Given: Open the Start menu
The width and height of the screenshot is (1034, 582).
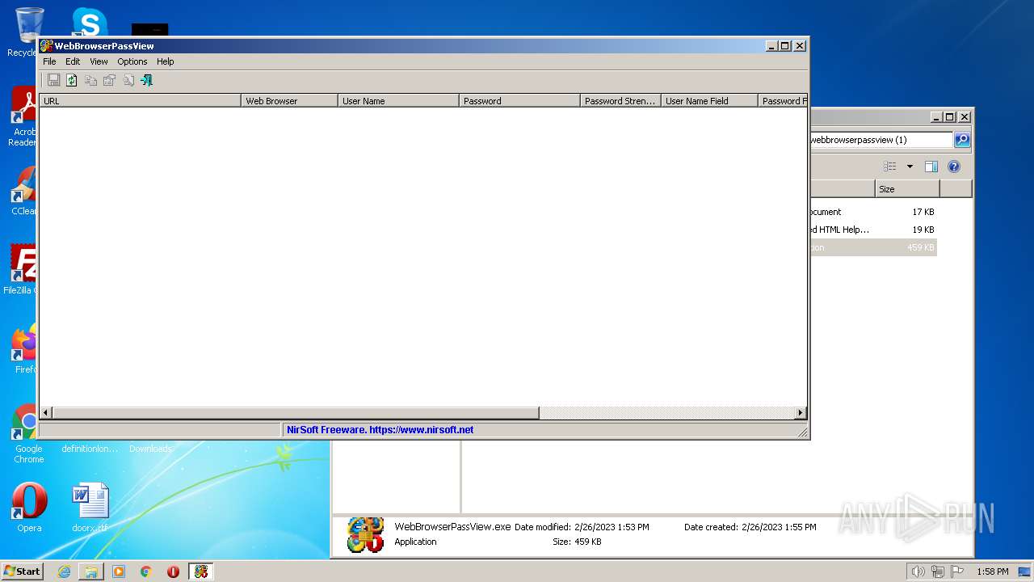Looking at the screenshot, I should click(x=22, y=571).
